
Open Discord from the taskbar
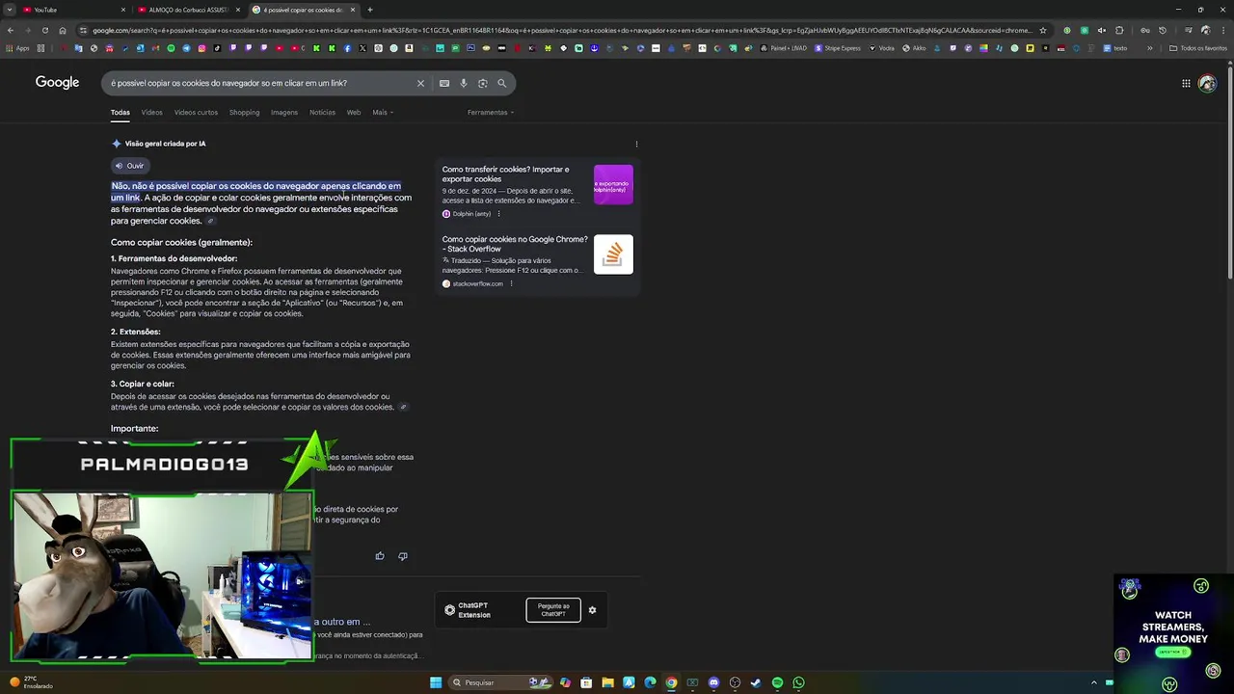pyautogui.click(x=713, y=682)
